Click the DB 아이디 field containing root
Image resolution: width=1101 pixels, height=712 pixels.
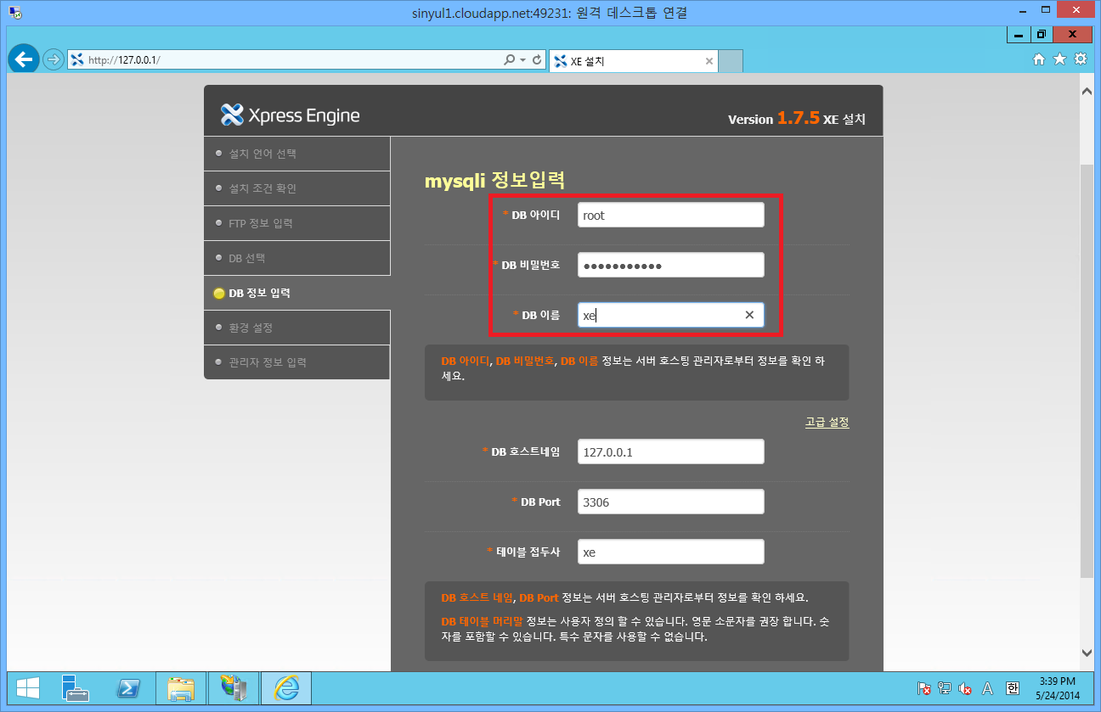click(x=671, y=215)
